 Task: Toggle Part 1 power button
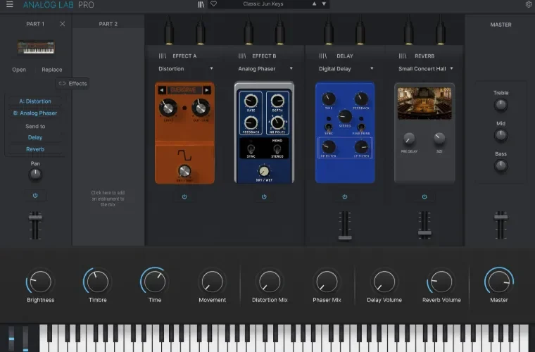point(35,196)
